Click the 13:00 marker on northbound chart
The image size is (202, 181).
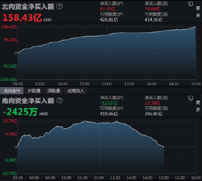pos(107,84)
